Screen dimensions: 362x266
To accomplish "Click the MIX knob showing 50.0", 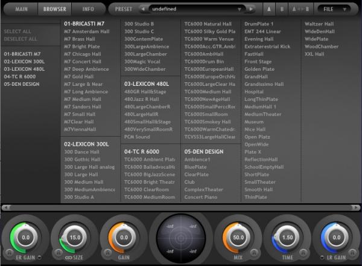I will point(237,238).
